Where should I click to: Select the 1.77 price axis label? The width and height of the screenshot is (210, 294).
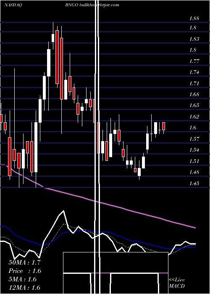(194, 61)
